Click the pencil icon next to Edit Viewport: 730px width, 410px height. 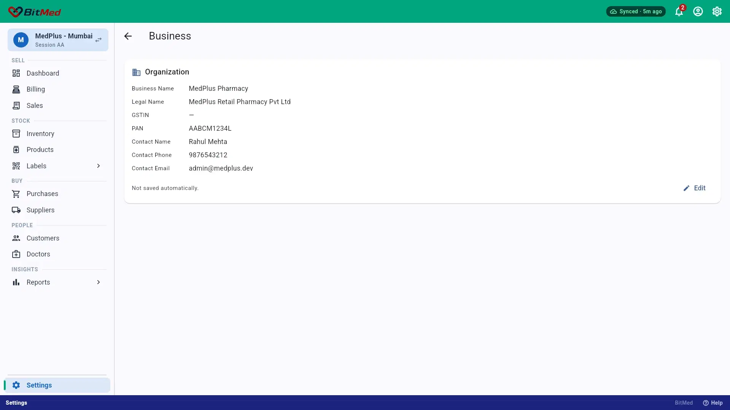coord(686,188)
